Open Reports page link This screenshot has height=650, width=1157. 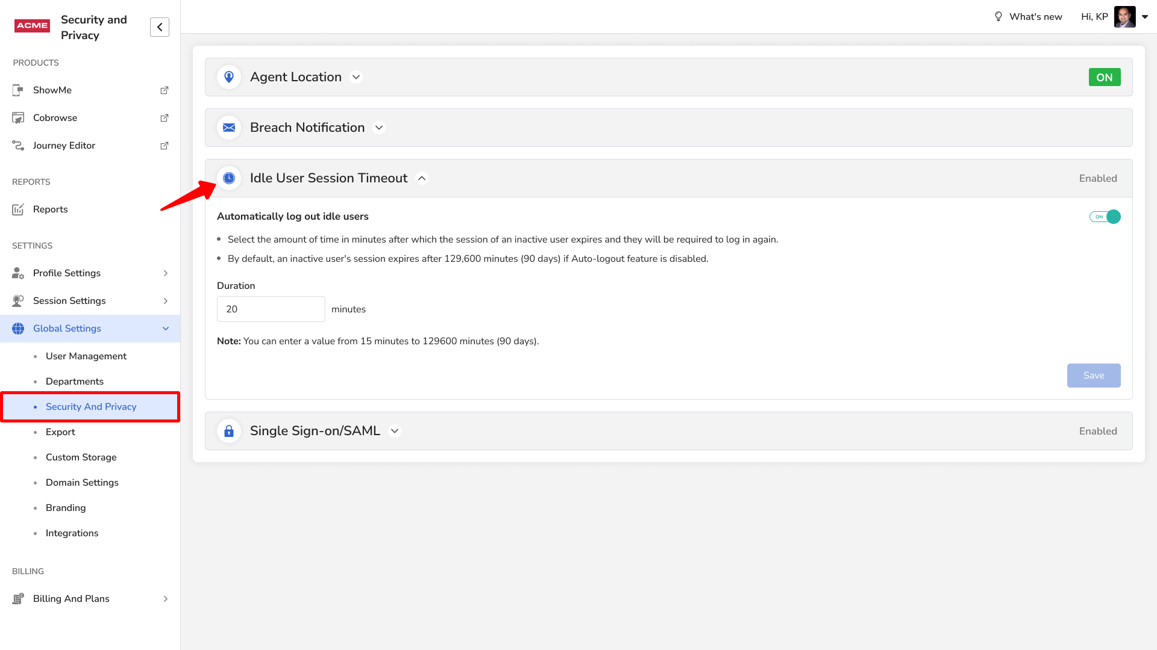(x=50, y=209)
